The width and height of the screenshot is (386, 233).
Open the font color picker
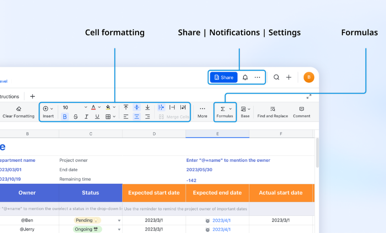(x=96, y=108)
